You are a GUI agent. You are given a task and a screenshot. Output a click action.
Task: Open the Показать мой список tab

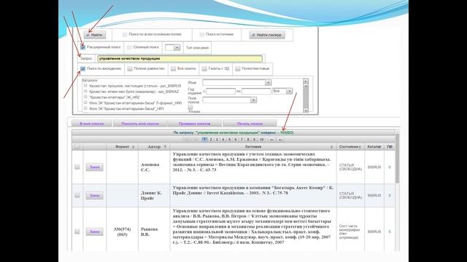click(x=140, y=124)
